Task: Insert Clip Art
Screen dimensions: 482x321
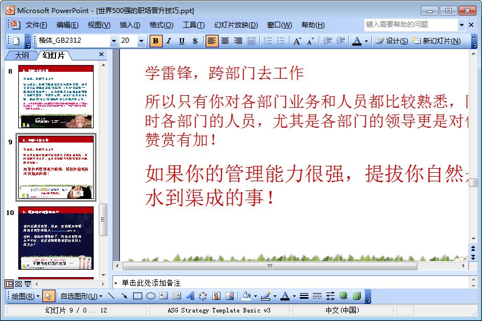Action: click(x=216, y=296)
